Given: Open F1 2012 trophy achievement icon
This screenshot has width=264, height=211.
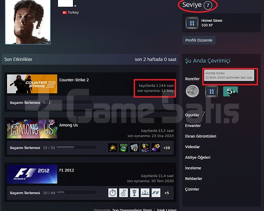Looking at the screenshot, I should (134, 192).
